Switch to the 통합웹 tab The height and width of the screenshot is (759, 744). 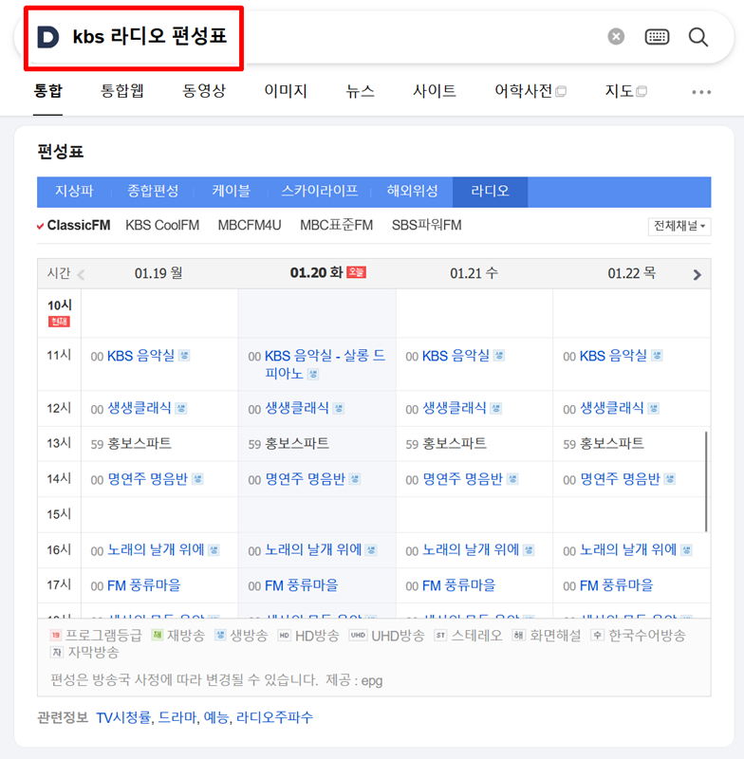point(122,91)
